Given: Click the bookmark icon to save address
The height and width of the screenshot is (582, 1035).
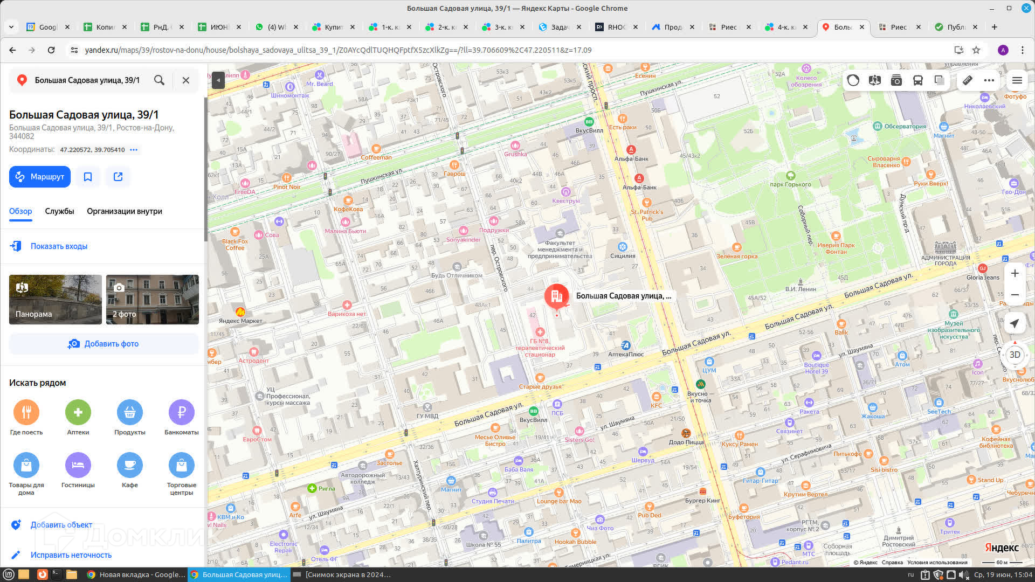Looking at the screenshot, I should [88, 177].
